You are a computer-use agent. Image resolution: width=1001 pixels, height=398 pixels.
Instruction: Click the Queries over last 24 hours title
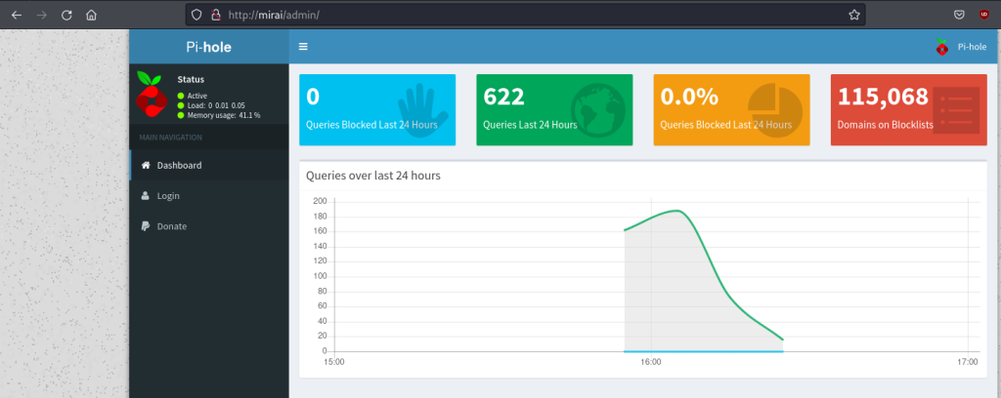click(373, 176)
